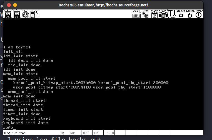The width and height of the screenshot is (212, 140).
Task: Close the Bochs window with red button
Action: pos(9,5)
